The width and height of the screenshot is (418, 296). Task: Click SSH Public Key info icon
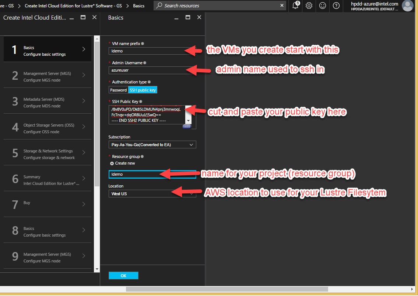click(x=141, y=101)
